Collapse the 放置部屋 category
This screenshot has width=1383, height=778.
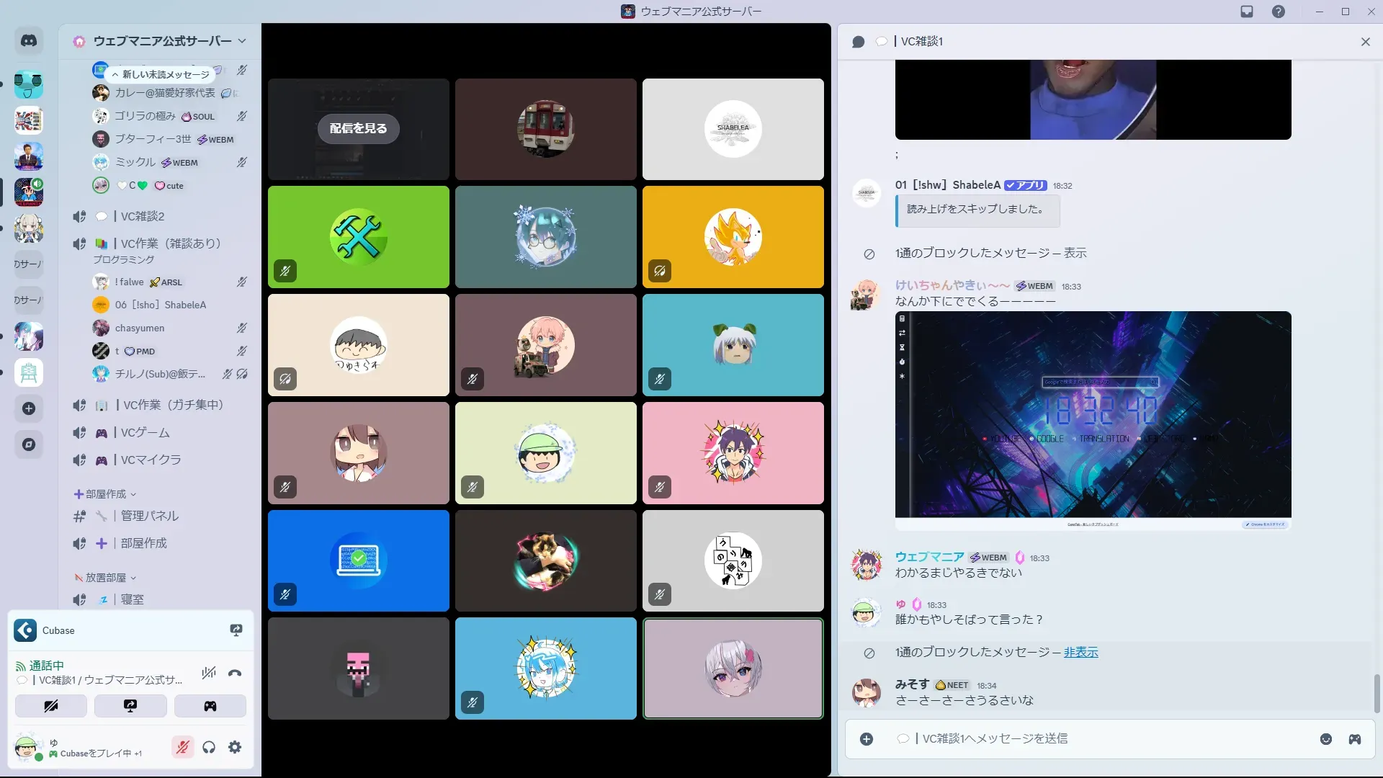click(x=105, y=578)
